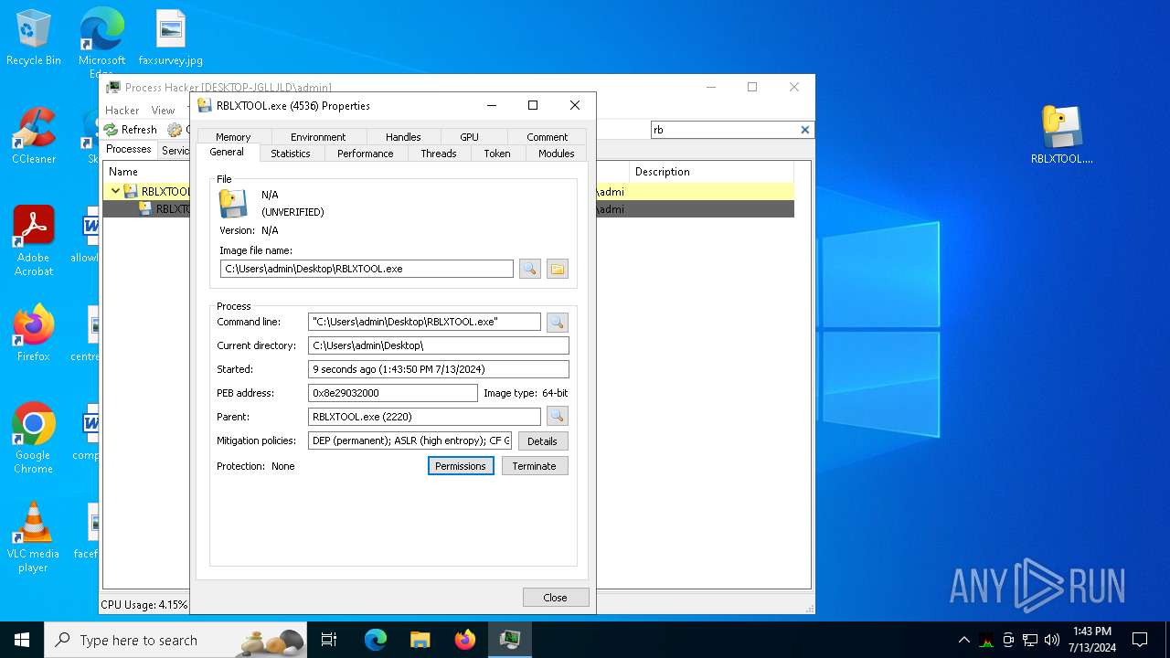Open the Google Chrome desktop shortcut
This screenshot has height=658, width=1170.
(34, 439)
